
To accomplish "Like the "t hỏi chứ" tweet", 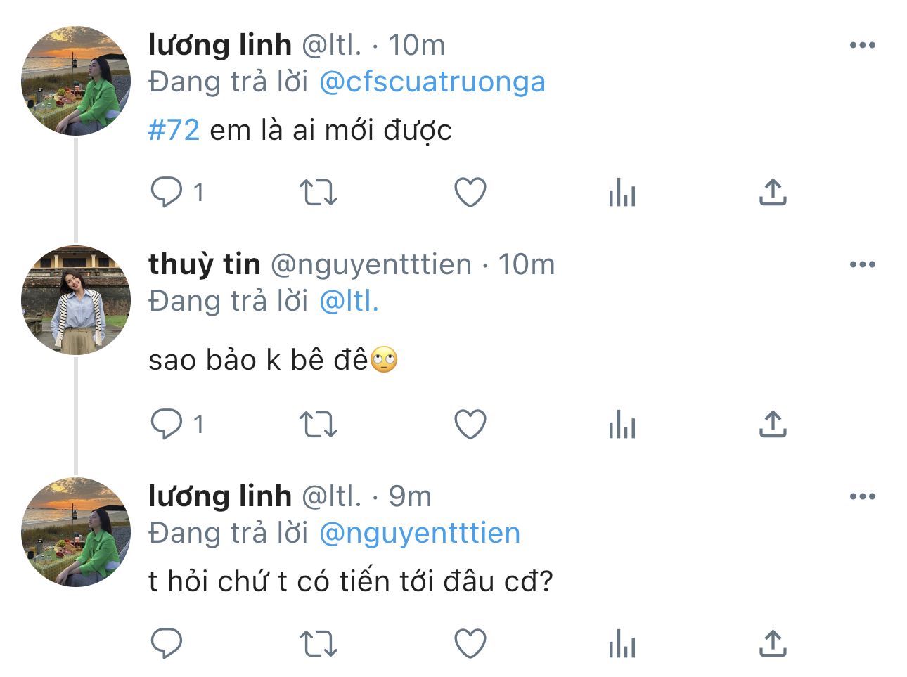I will pyautogui.click(x=470, y=643).
